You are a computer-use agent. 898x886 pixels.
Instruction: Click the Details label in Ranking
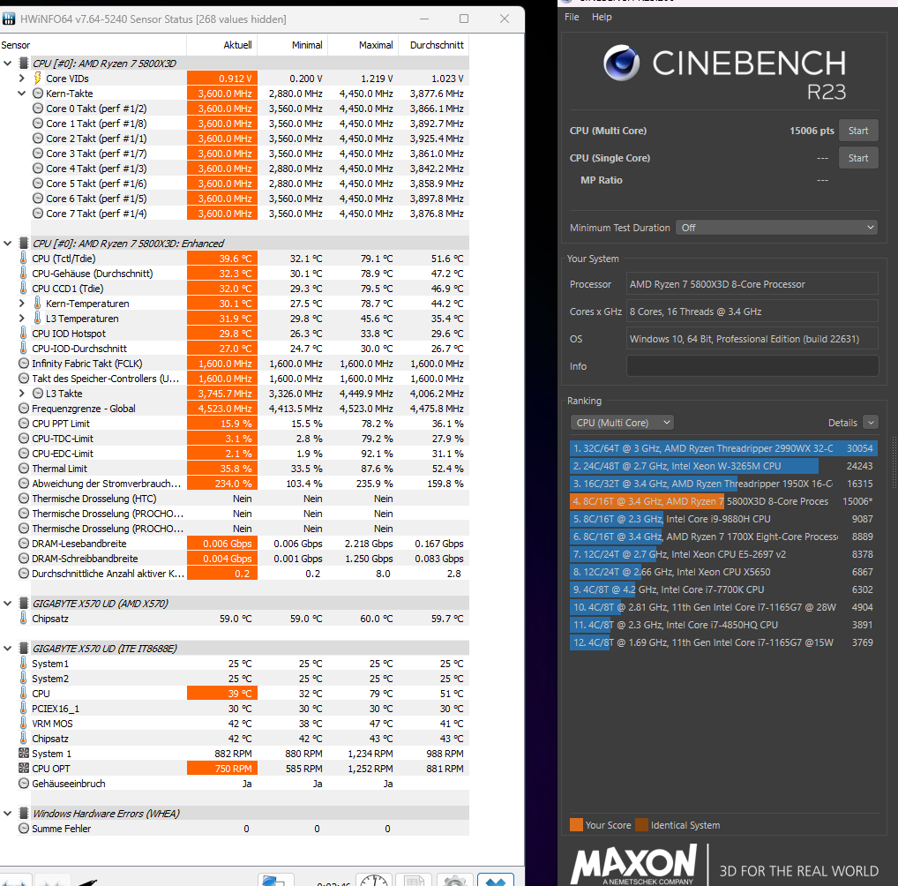842,423
